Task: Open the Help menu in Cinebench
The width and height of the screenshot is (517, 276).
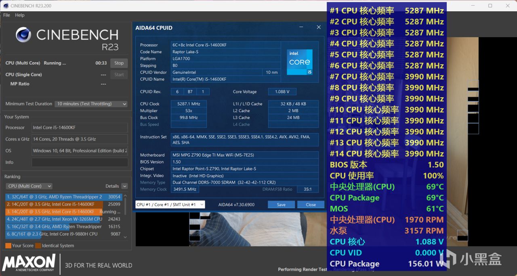Action: [x=20, y=15]
